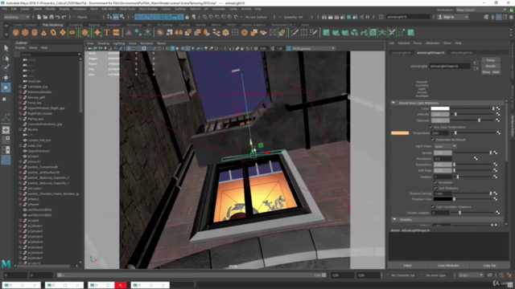Viewport: 515px width, 289px height.
Task: Click the Hide button in Attribute Editor
Action: (496, 72)
